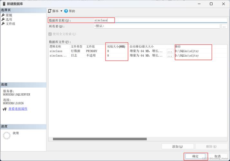
Task: Click the new database window title icon
Action: tap(3, 4)
